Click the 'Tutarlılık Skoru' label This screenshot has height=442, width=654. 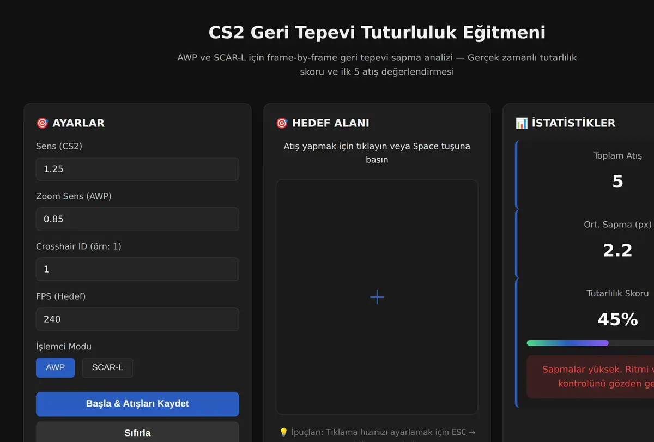(x=617, y=294)
